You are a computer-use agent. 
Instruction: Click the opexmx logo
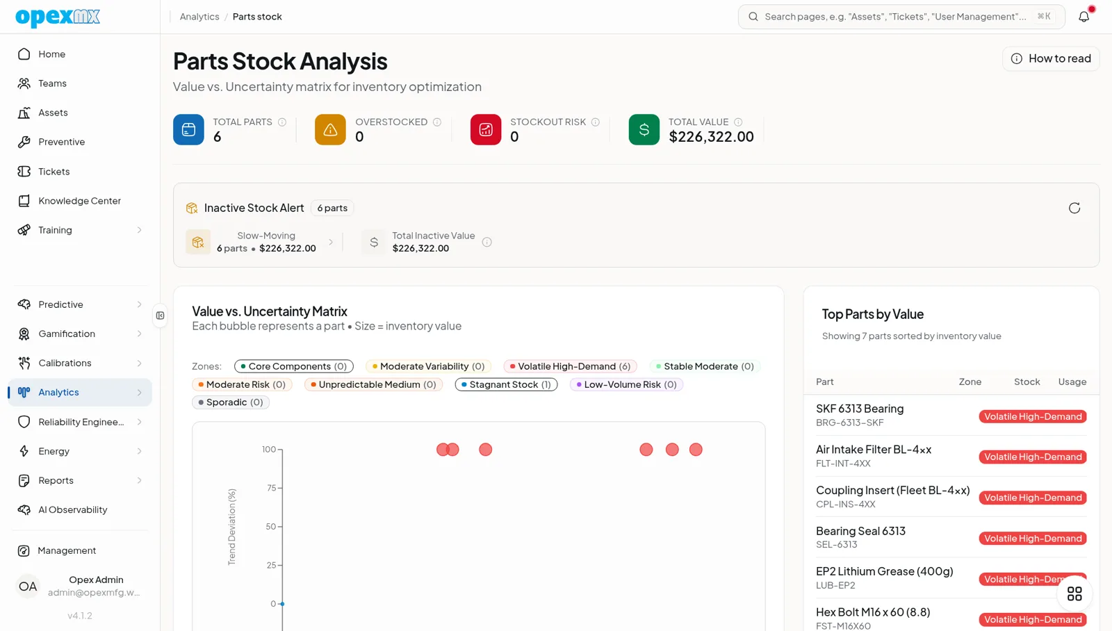pyautogui.click(x=58, y=17)
